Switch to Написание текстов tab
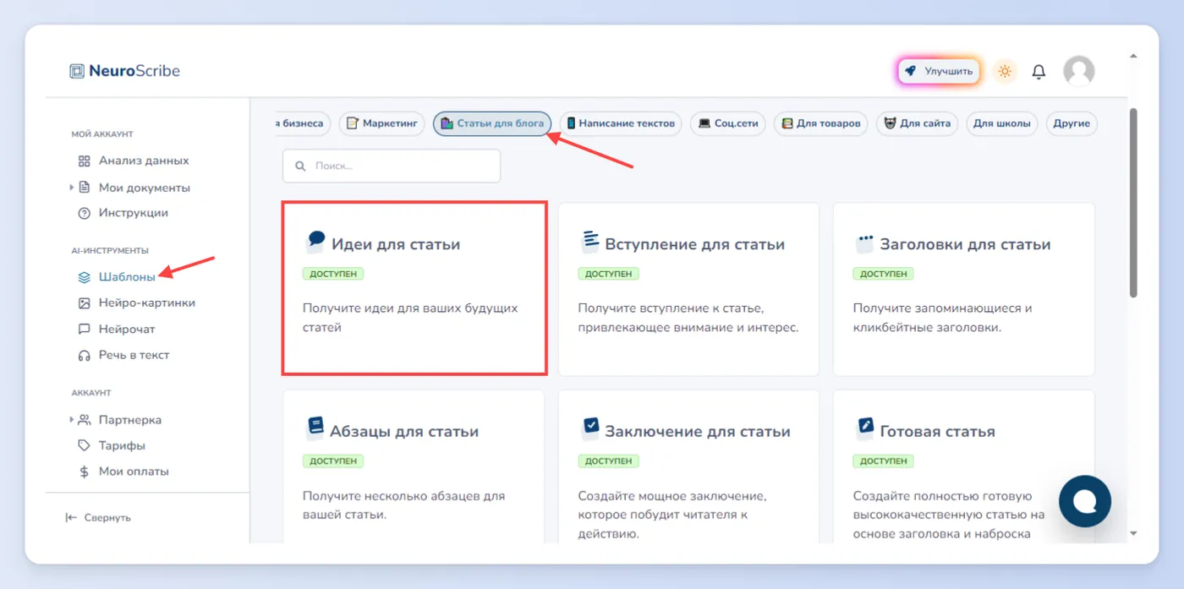The width and height of the screenshot is (1184, 589). (x=621, y=123)
